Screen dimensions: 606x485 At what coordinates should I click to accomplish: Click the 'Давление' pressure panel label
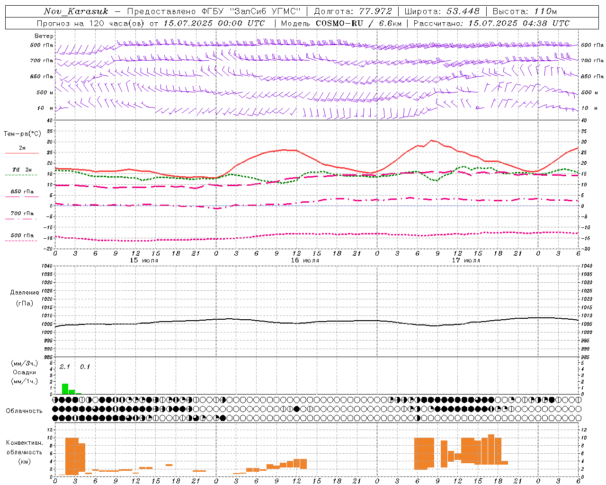25,293
